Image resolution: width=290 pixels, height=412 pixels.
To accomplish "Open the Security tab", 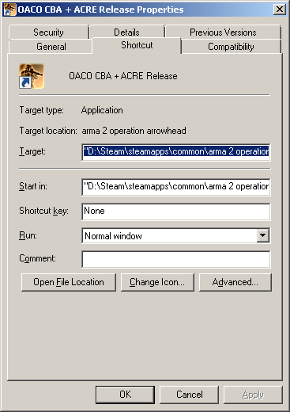I will [x=48, y=32].
